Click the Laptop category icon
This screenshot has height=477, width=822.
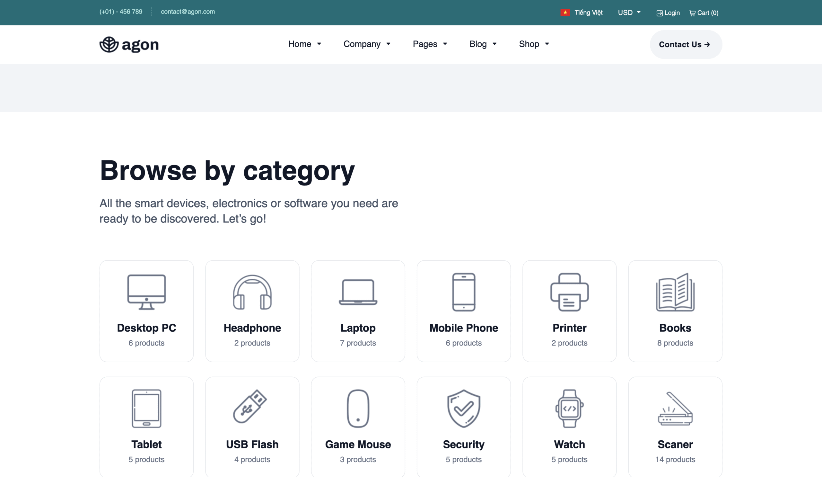pyautogui.click(x=358, y=292)
